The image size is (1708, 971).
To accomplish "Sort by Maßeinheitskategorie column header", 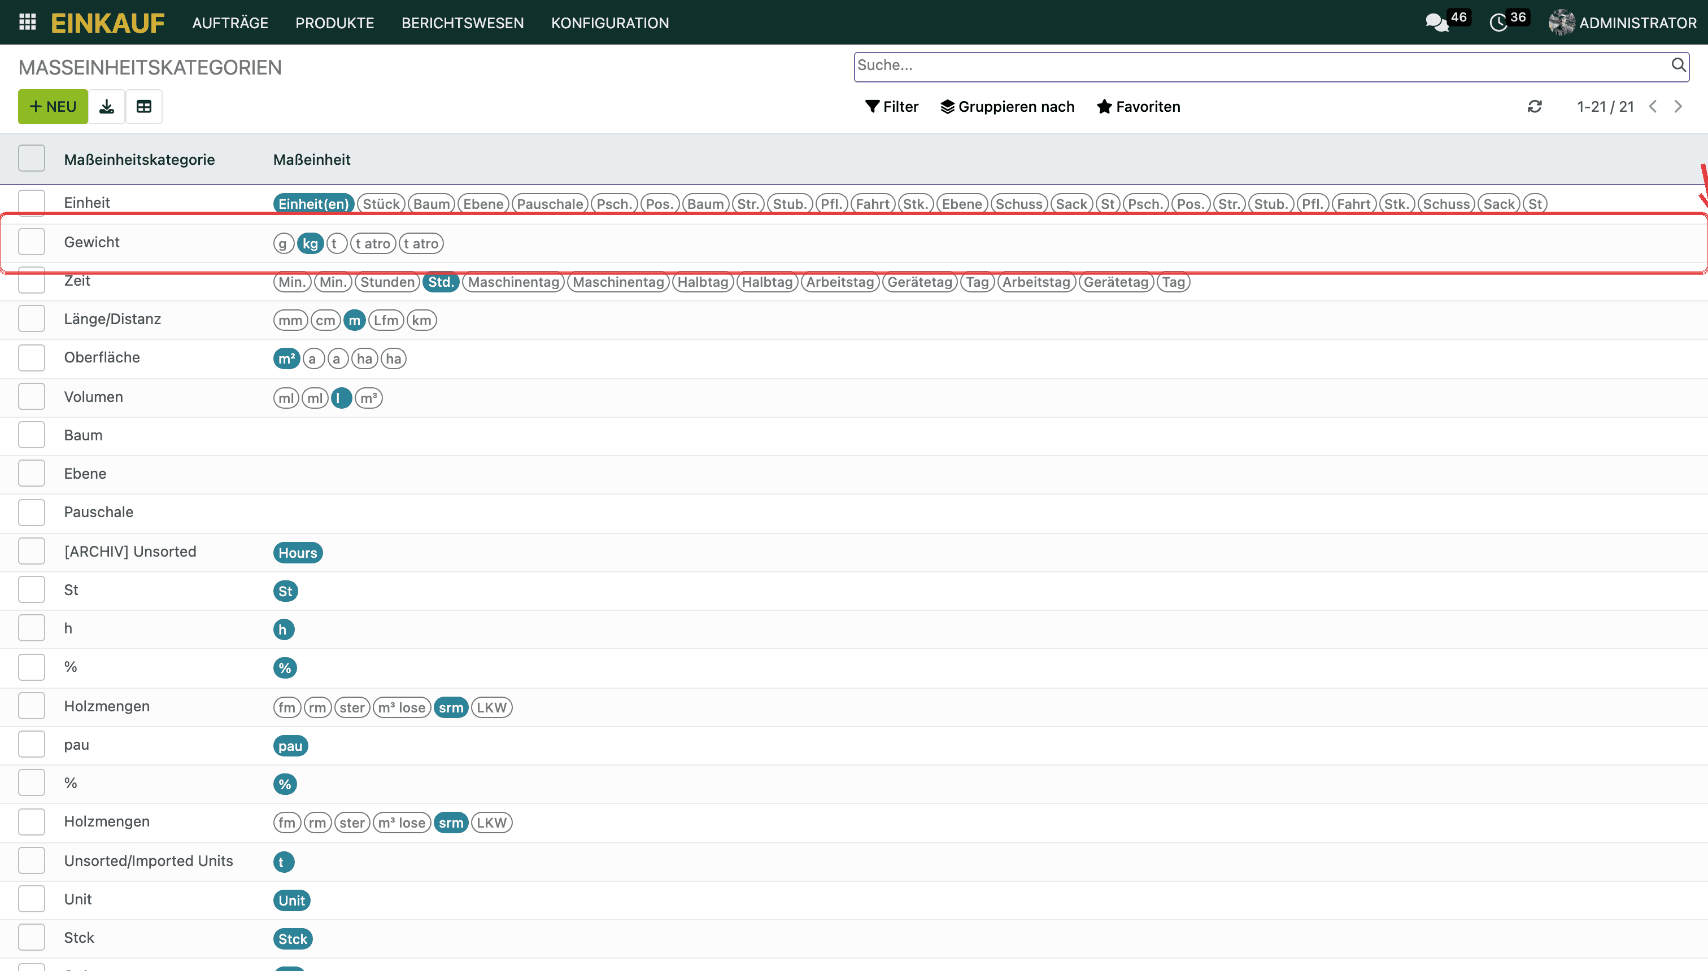I will click(x=140, y=159).
